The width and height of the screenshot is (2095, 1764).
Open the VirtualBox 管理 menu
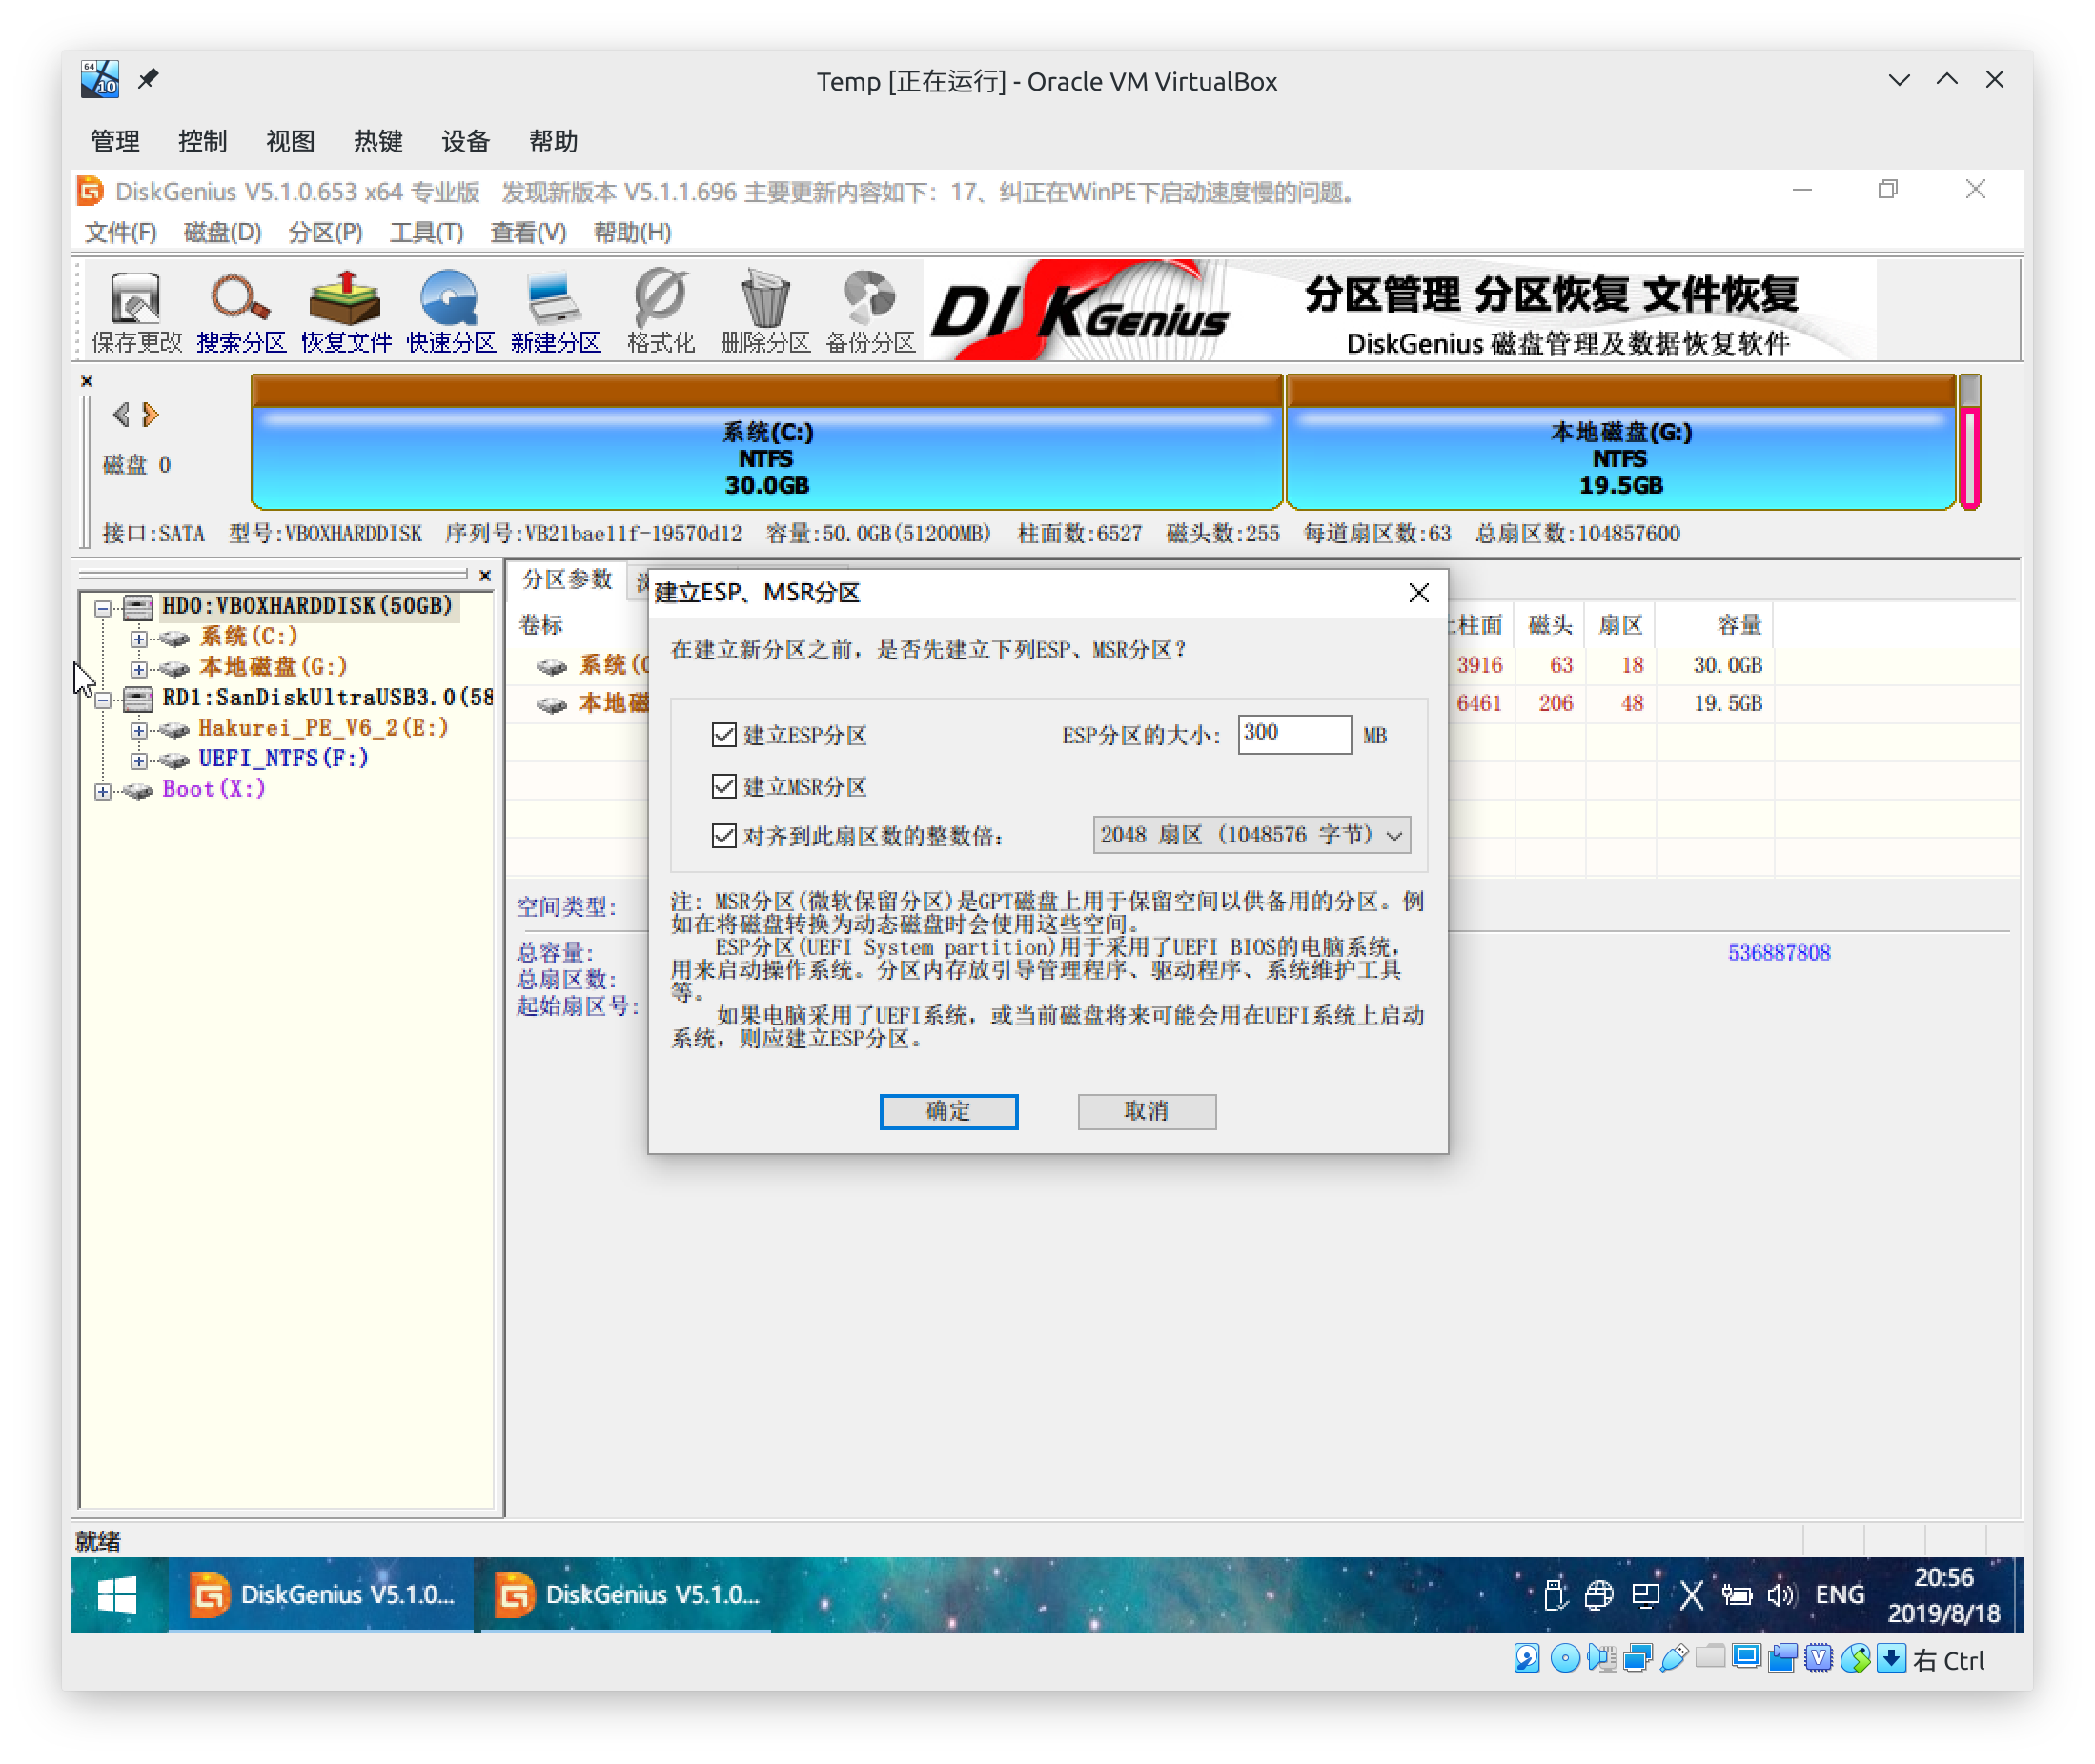point(115,141)
